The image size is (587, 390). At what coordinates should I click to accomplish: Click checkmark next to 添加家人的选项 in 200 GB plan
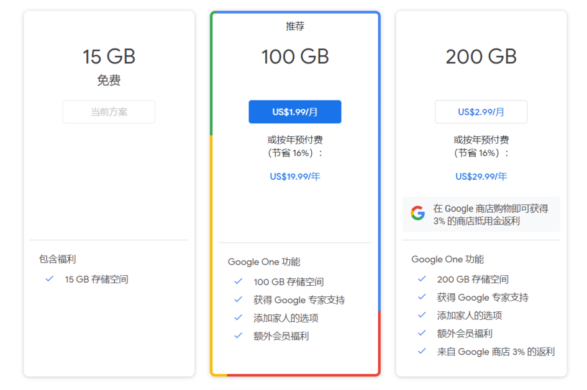click(x=422, y=315)
